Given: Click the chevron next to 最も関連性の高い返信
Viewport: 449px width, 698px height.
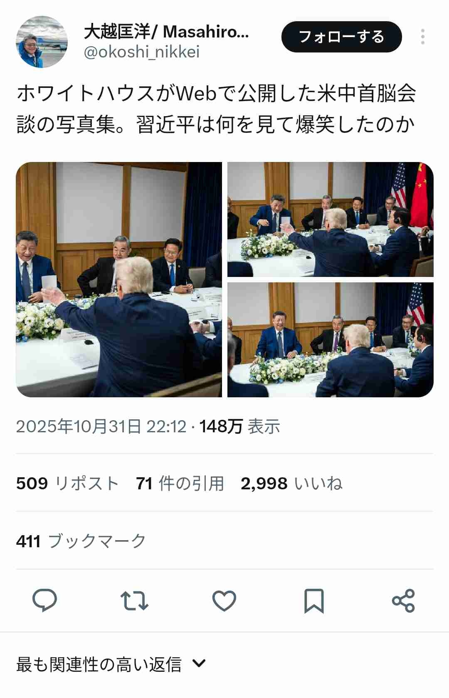Looking at the screenshot, I should (199, 663).
